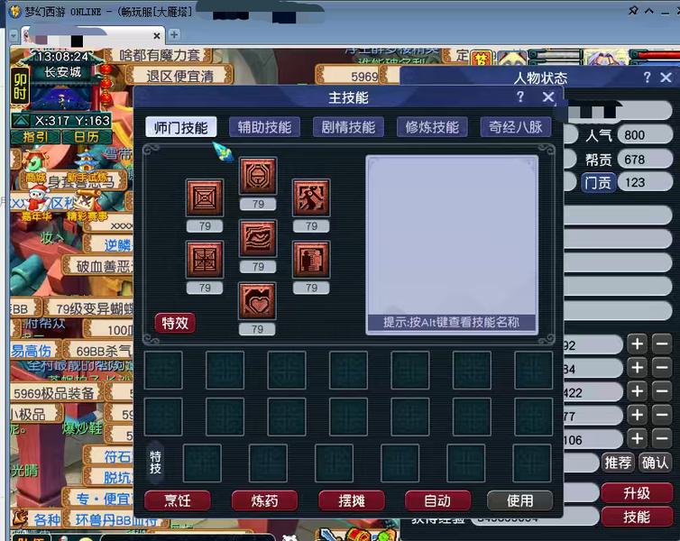Click the 指引 guide button
The width and height of the screenshot is (680, 541).
pos(35,137)
